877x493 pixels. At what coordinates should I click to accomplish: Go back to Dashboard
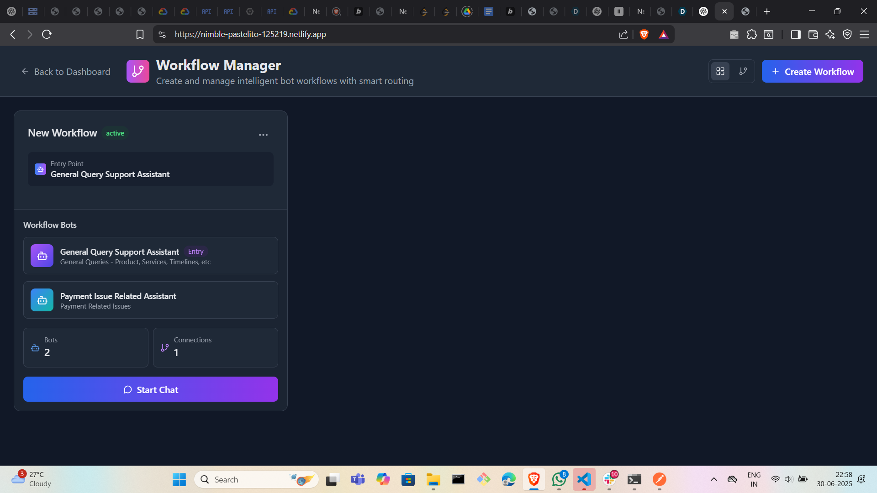coord(66,72)
